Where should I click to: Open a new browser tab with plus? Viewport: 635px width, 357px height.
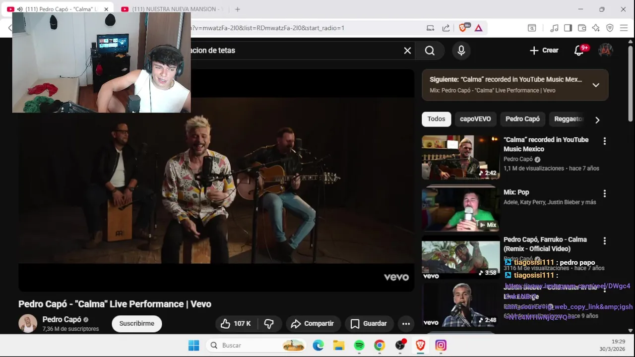[x=238, y=9]
